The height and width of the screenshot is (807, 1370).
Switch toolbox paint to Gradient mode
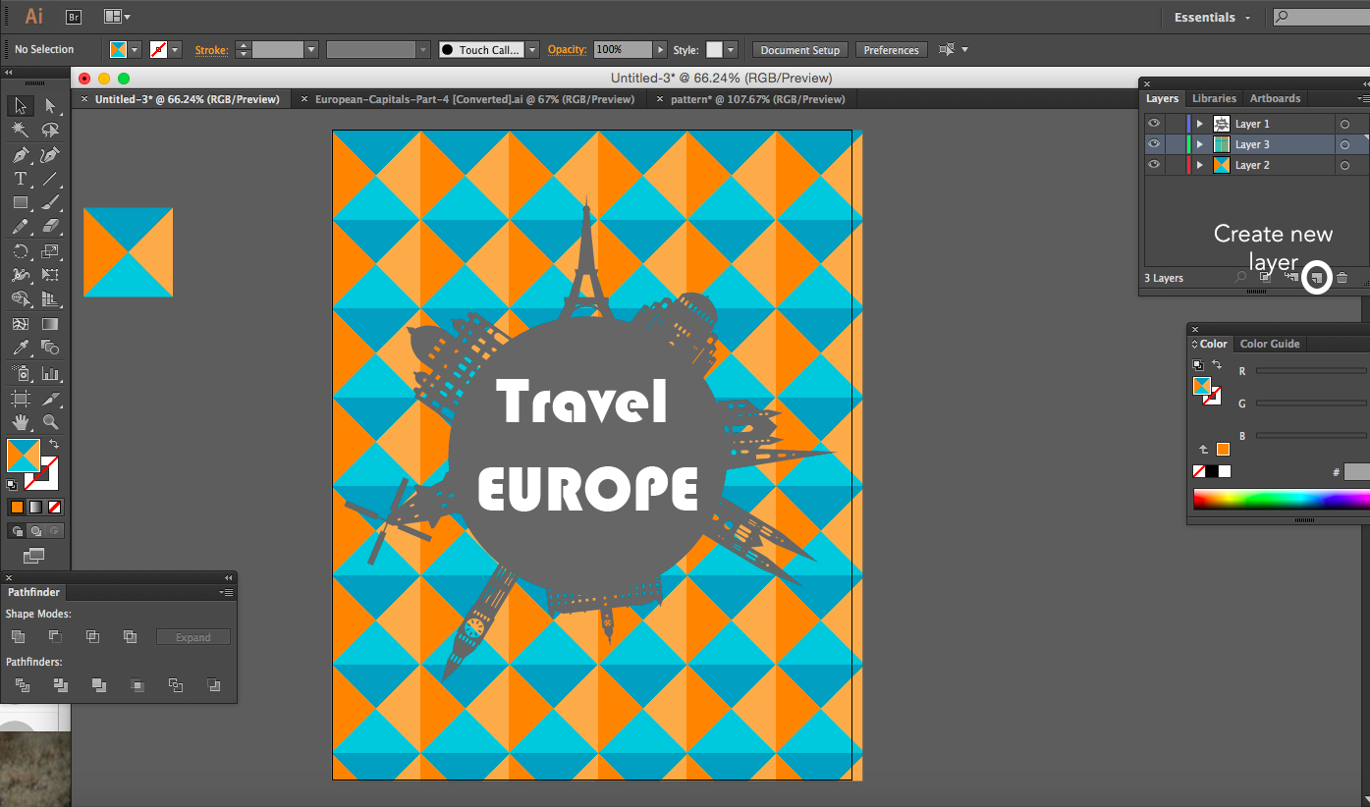(36, 508)
